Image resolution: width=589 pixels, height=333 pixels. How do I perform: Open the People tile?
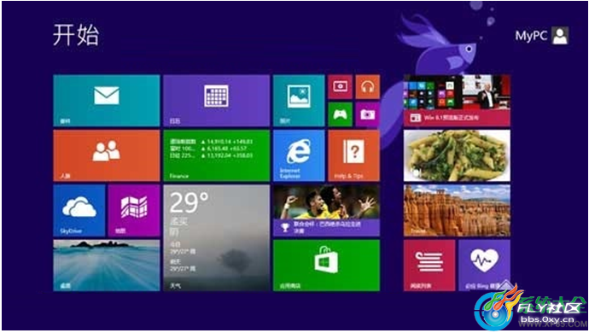pyautogui.click(x=107, y=155)
